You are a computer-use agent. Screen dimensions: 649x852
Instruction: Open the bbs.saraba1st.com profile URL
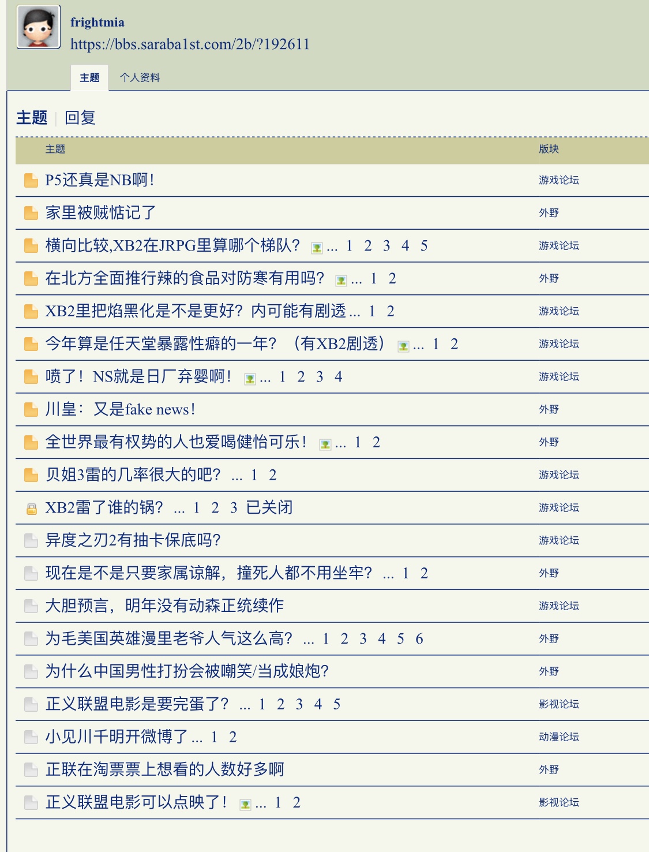pyautogui.click(x=190, y=44)
